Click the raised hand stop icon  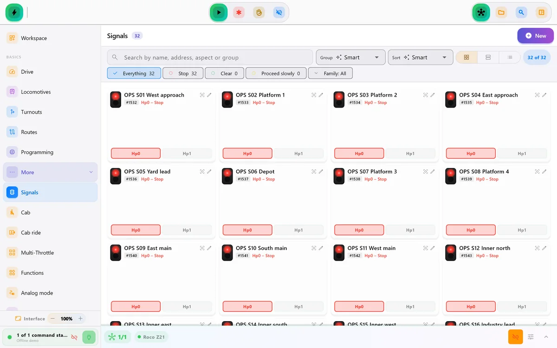coord(259,13)
